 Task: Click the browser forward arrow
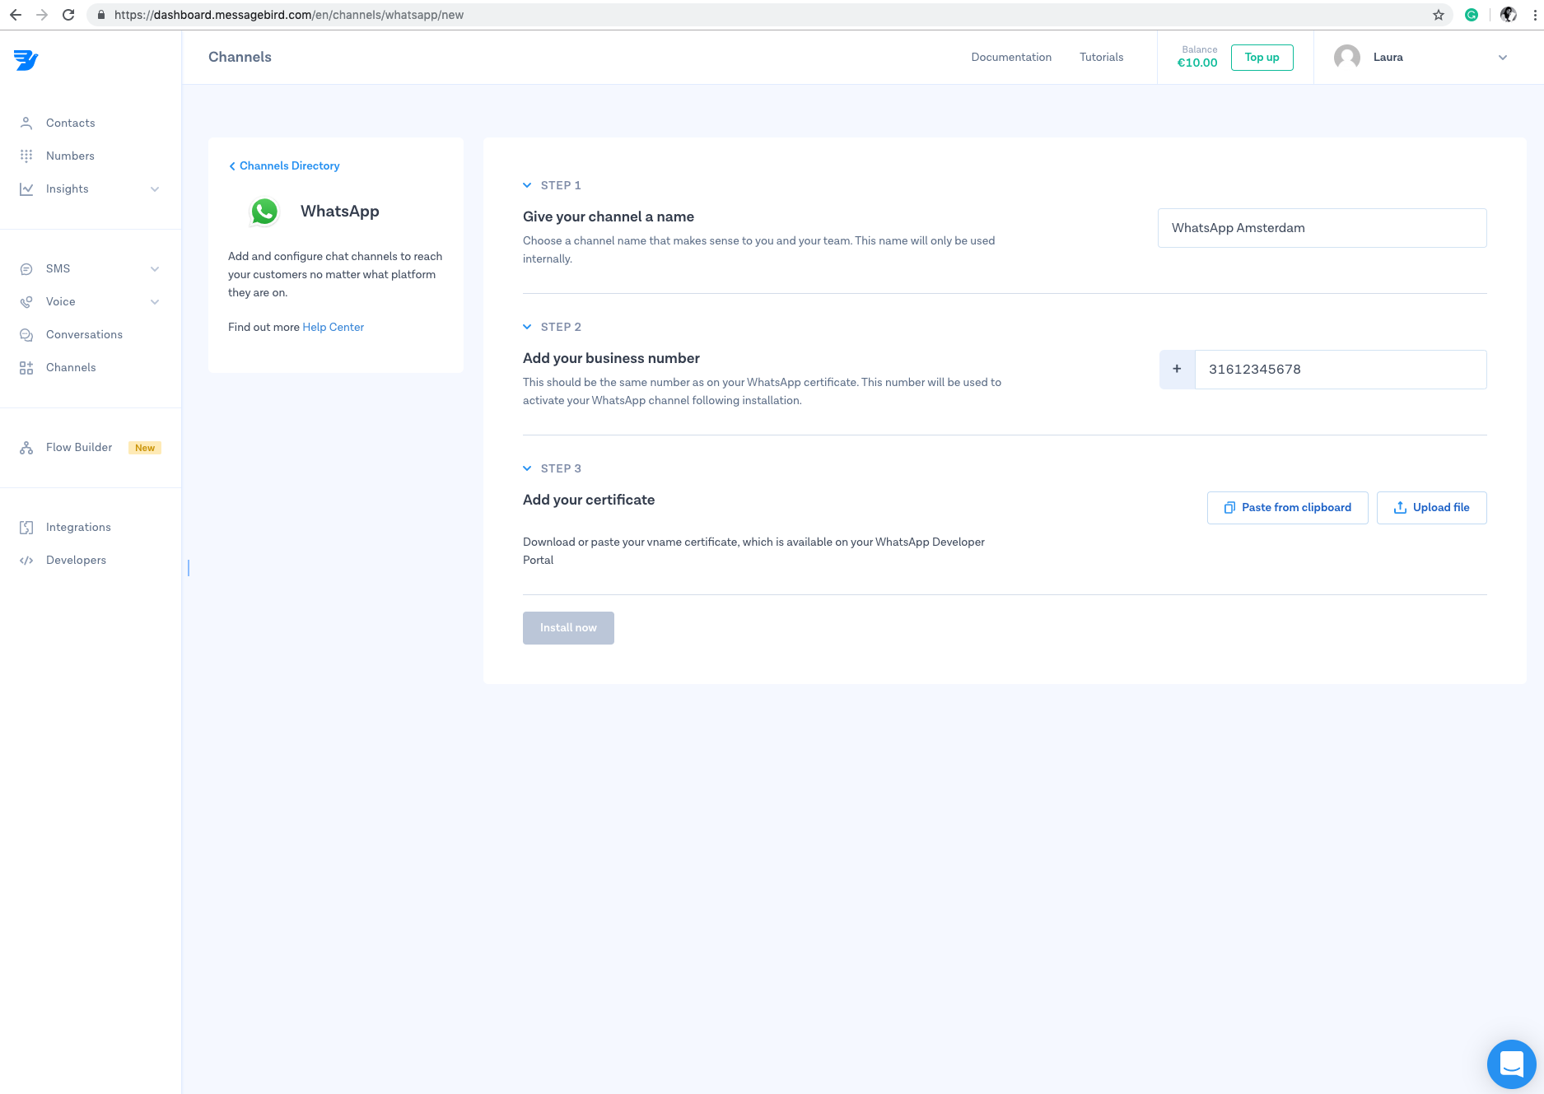click(x=42, y=15)
